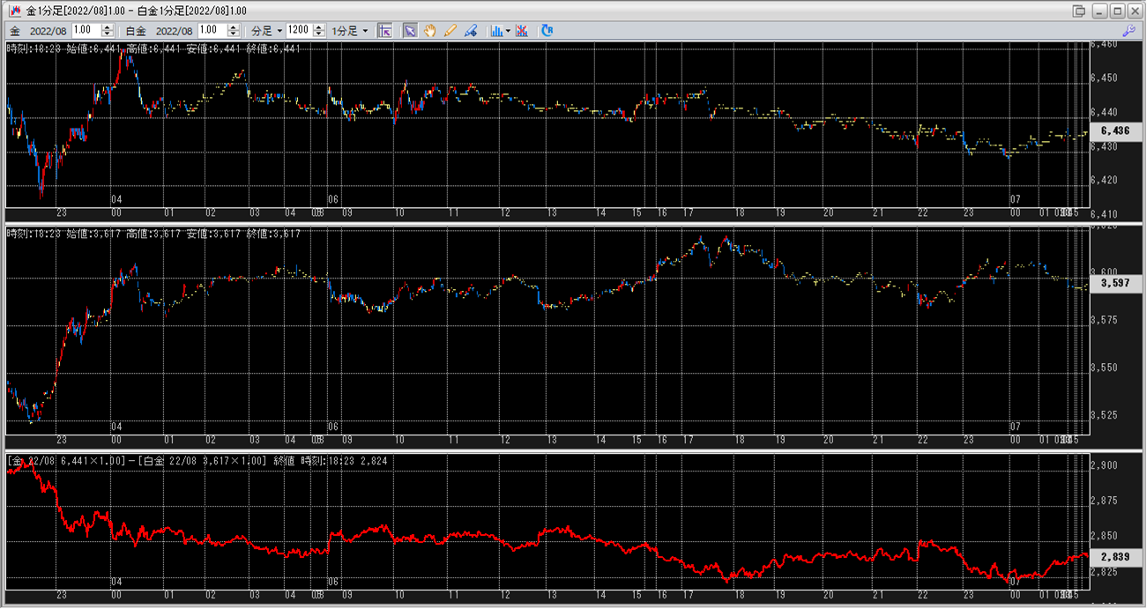Viewport: 1147px width, 609px height.
Task: Click the 2,839 spread price label
Action: (x=1116, y=557)
